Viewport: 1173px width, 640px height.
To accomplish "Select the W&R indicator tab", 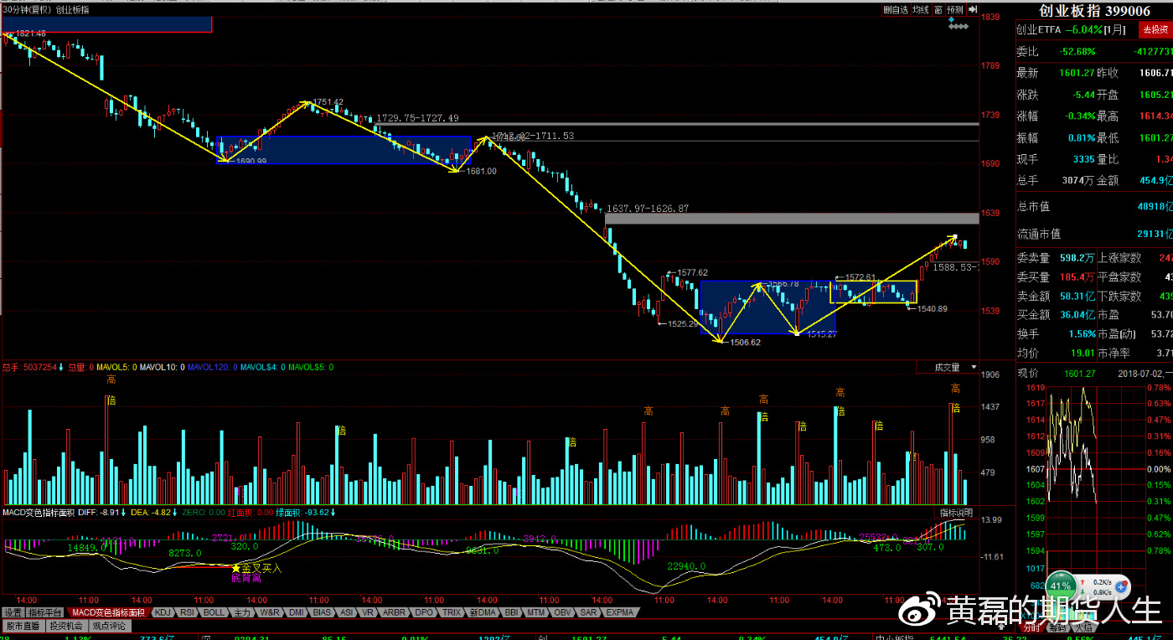I will [x=270, y=612].
